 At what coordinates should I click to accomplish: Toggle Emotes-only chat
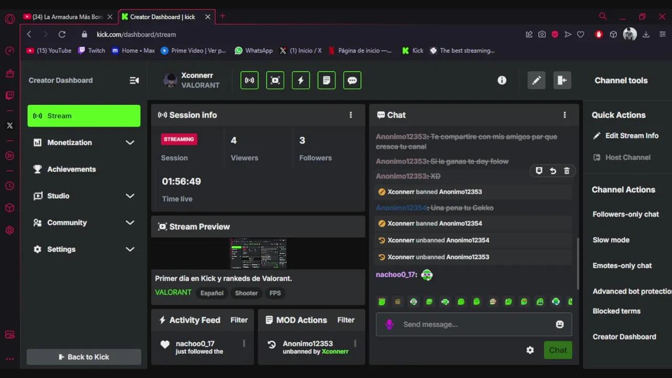click(622, 266)
